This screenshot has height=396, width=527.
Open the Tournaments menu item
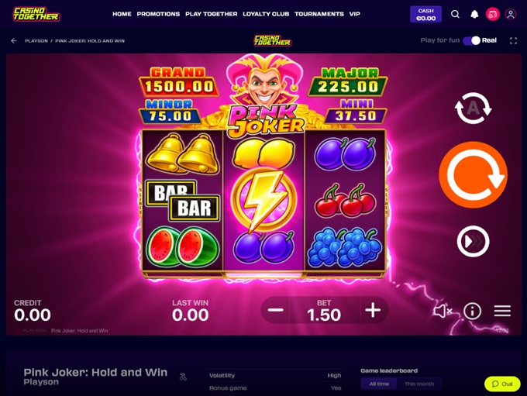(x=319, y=14)
